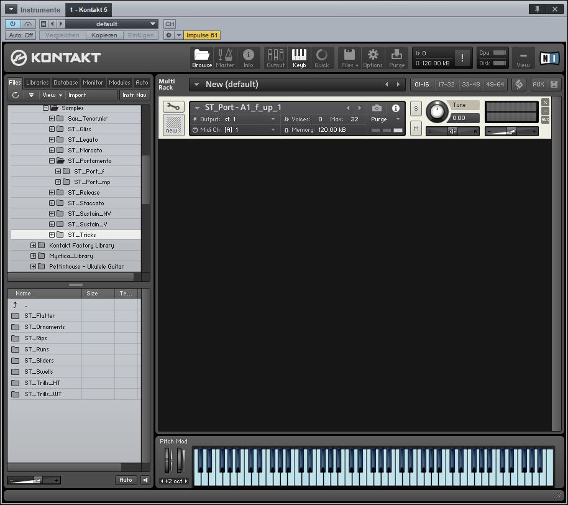Image resolution: width=568 pixels, height=505 pixels.
Task: Refresh the file browser
Action: click(15, 95)
